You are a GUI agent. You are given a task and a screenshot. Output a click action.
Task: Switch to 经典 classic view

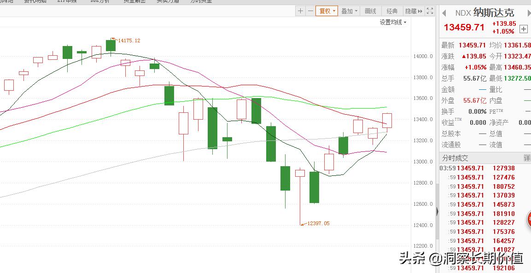tap(392, 11)
